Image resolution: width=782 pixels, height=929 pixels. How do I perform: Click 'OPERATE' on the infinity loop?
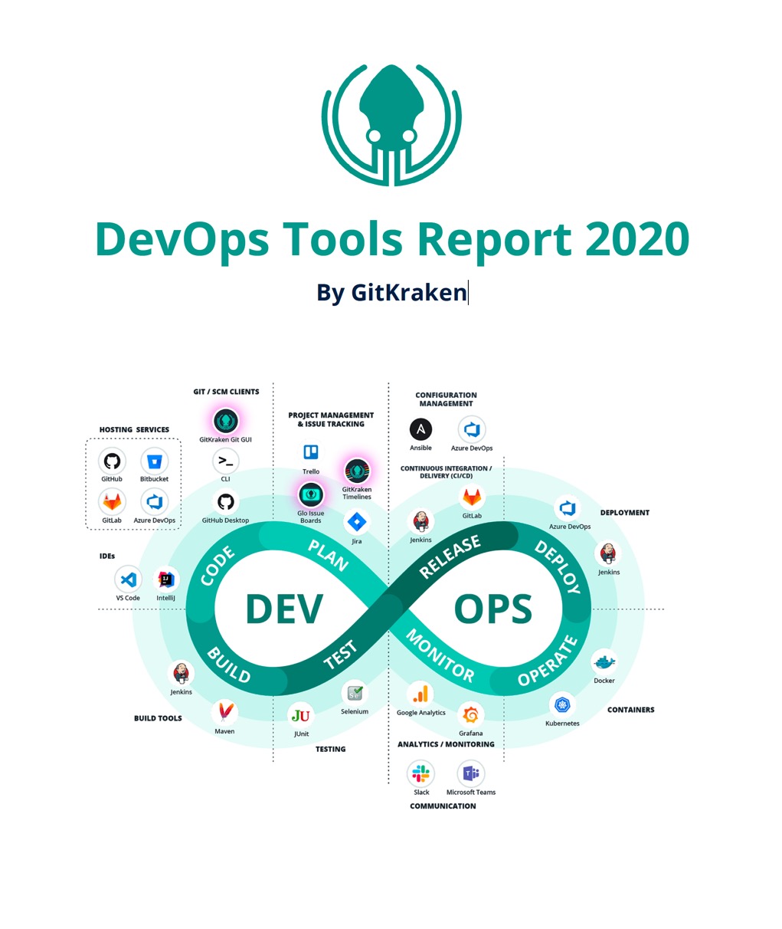546,660
